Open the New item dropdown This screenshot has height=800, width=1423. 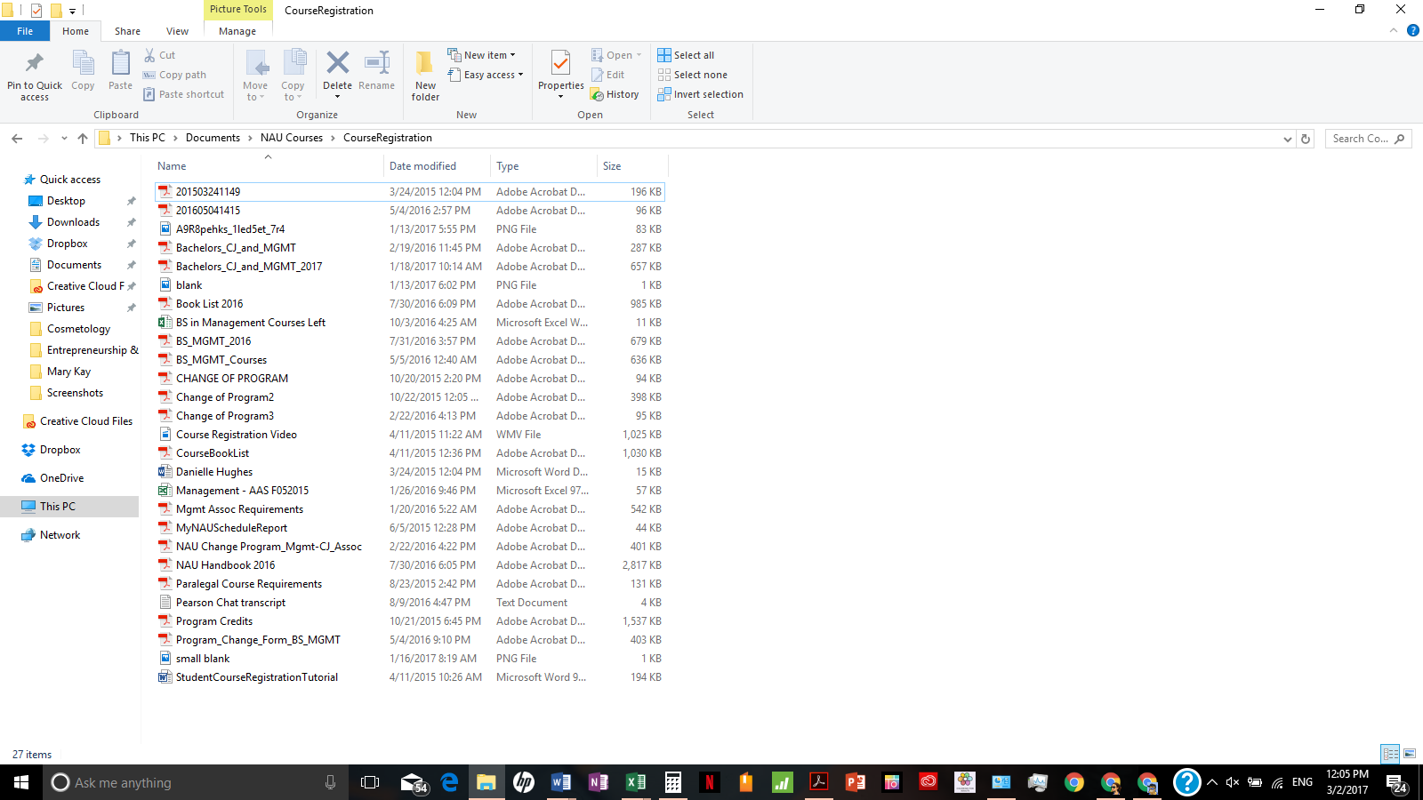coord(512,54)
